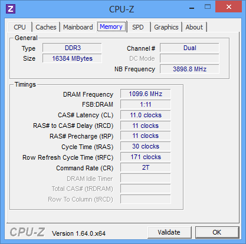
Task: Close the CPU-Z window
Action: point(228,6)
